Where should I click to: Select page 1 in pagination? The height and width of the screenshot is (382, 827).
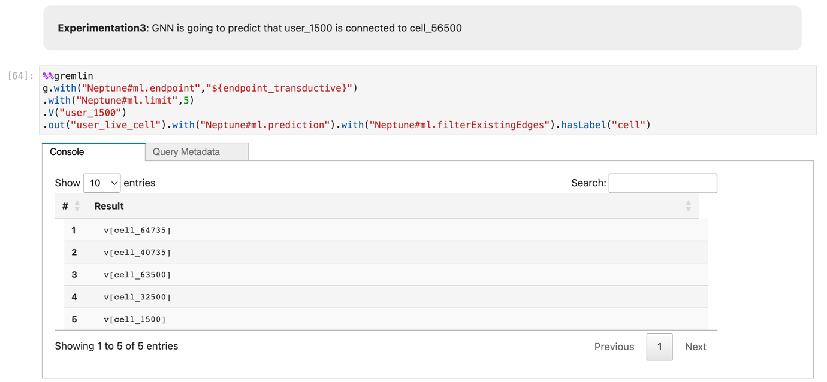pos(659,347)
